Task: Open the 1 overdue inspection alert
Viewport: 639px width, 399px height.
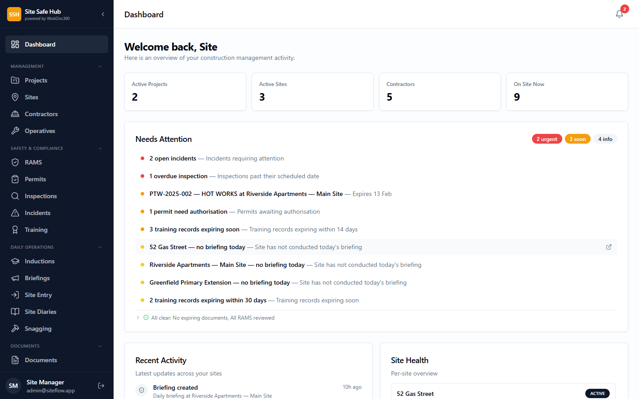Action: (376, 176)
